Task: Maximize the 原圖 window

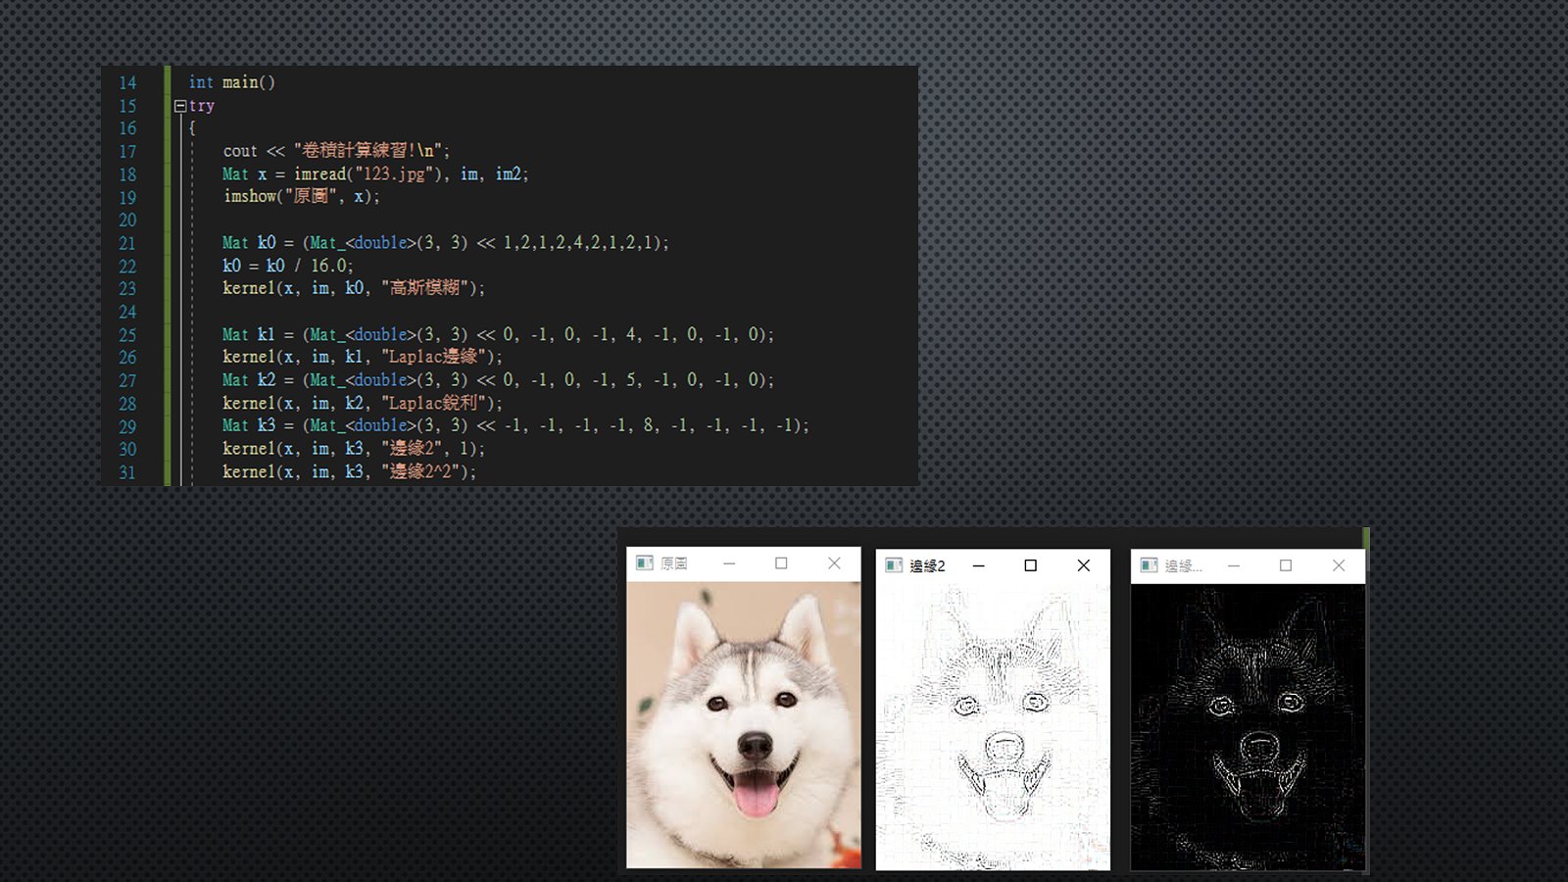Action: [x=781, y=563]
